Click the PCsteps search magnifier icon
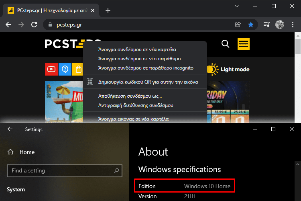 click(226, 44)
